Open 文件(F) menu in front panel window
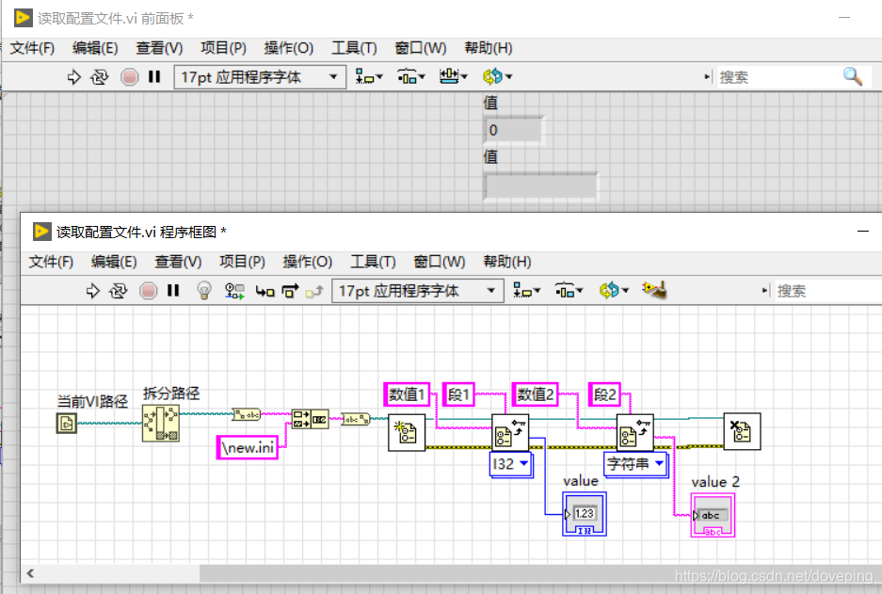 pos(32,48)
